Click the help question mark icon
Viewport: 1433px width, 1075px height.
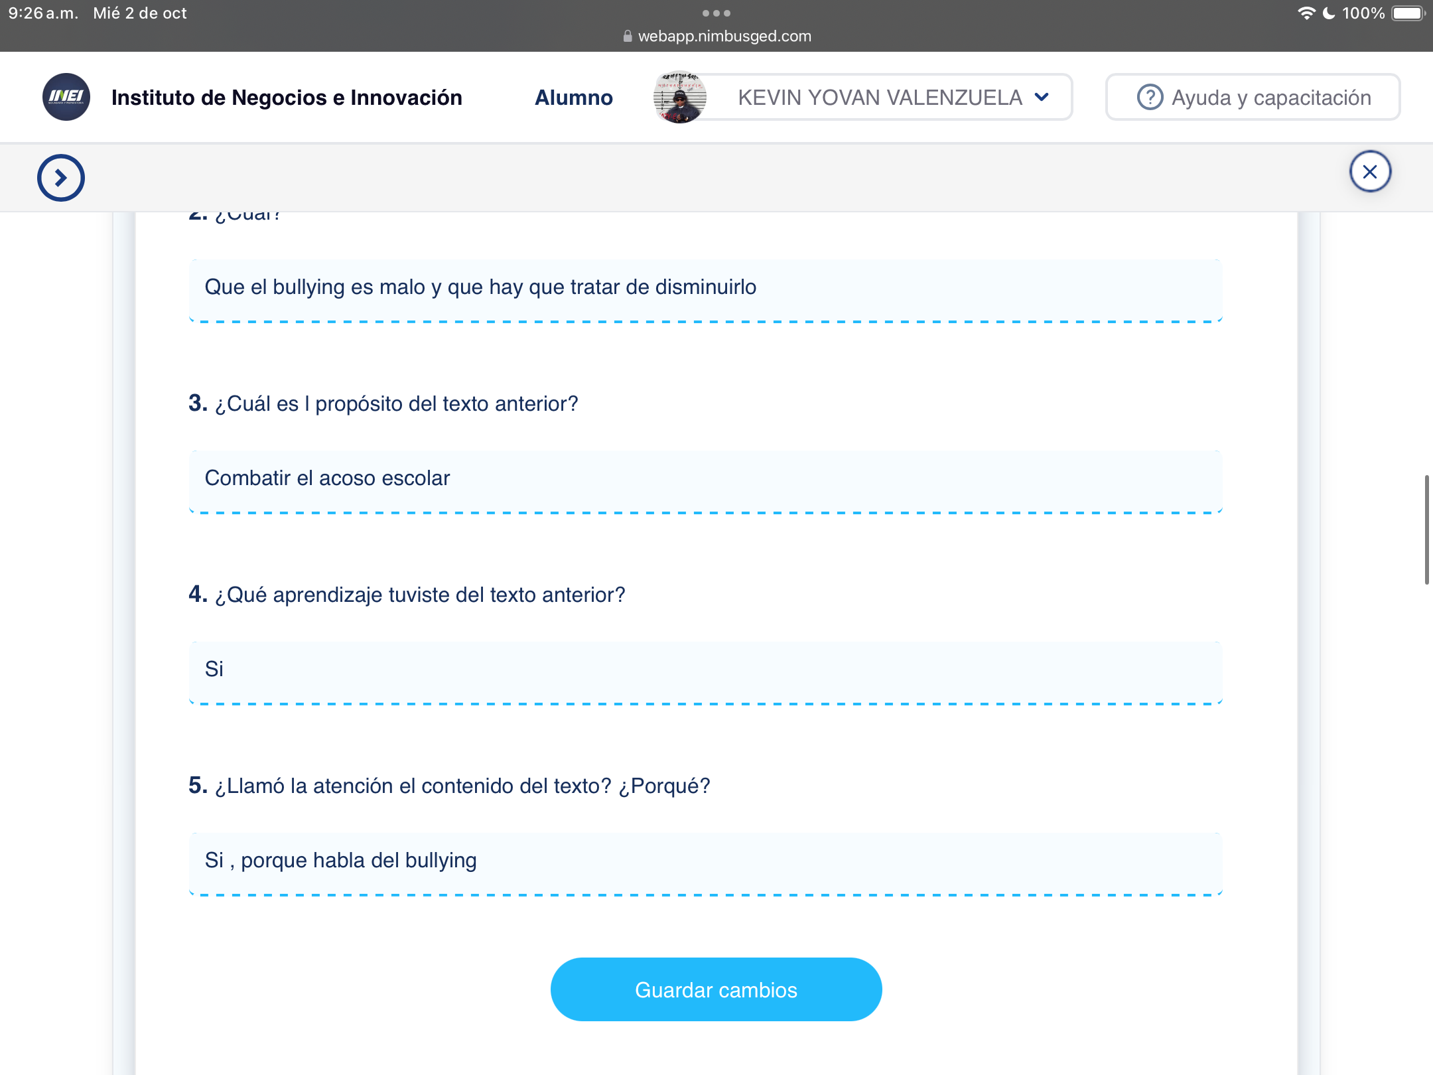coord(1150,98)
